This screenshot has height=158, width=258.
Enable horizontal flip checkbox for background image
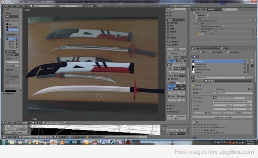(169, 97)
